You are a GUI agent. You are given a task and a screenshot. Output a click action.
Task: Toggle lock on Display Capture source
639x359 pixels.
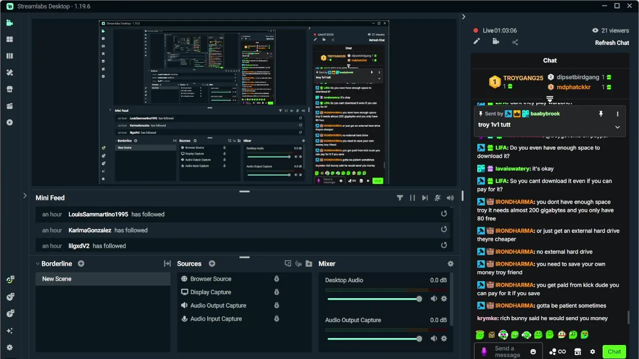point(277,292)
